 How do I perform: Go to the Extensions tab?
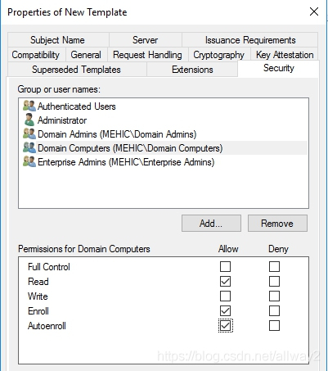(x=192, y=70)
